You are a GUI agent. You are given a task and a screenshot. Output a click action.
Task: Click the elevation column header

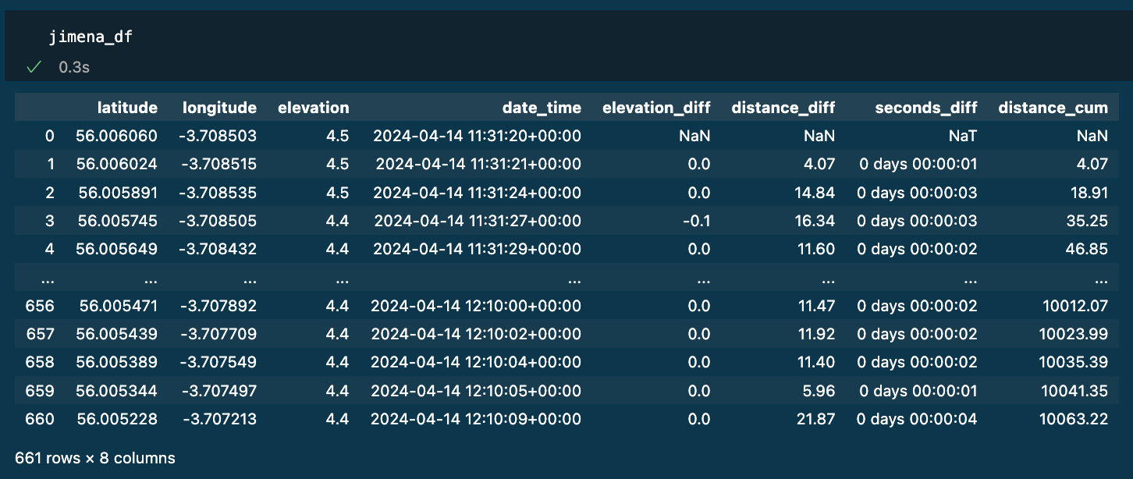(x=313, y=108)
